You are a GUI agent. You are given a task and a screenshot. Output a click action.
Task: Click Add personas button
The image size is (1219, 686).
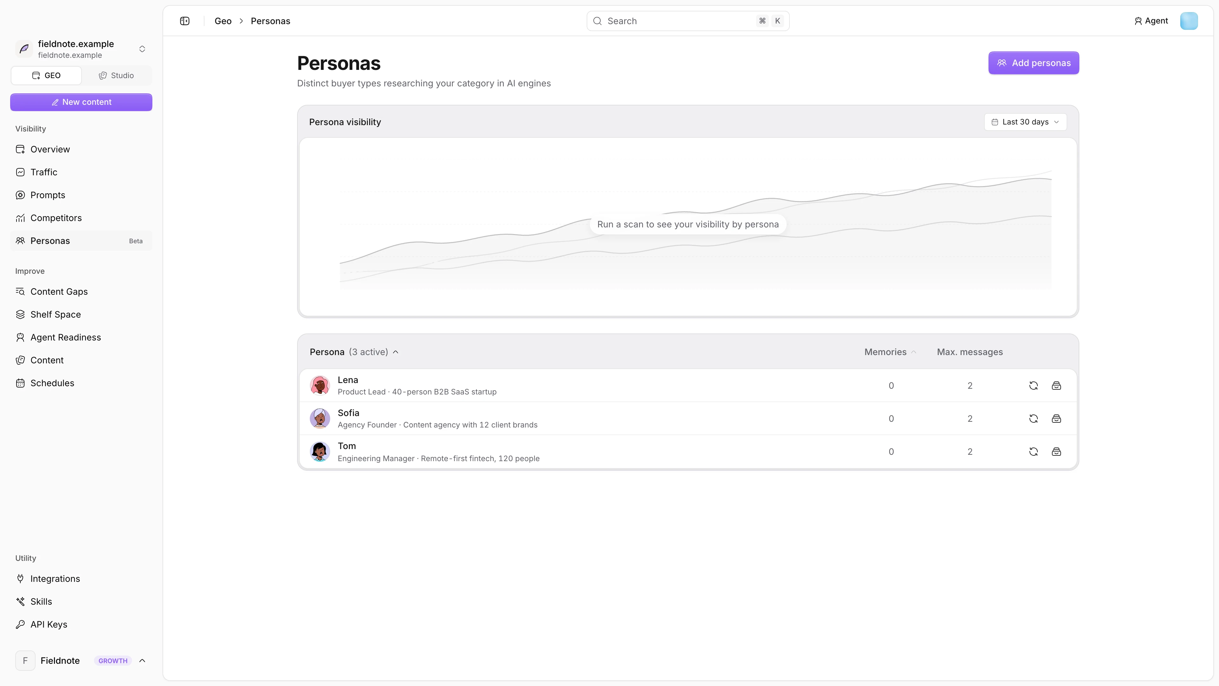(x=1034, y=63)
